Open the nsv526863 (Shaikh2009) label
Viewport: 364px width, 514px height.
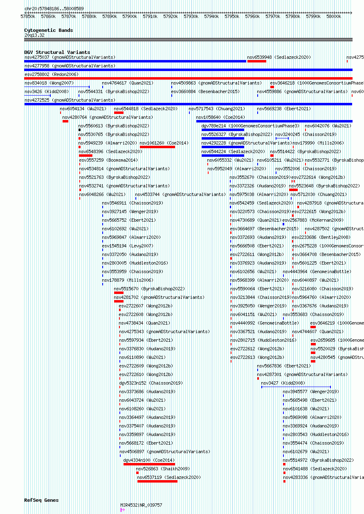(163, 469)
